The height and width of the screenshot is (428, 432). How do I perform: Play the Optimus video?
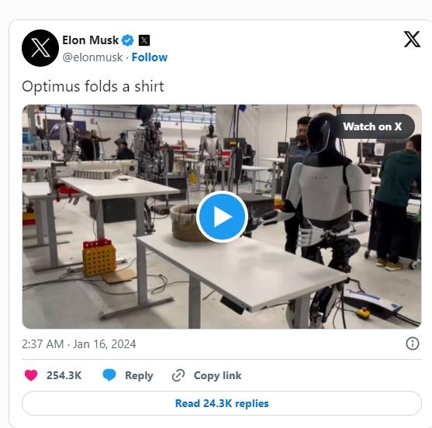[222, 217]
